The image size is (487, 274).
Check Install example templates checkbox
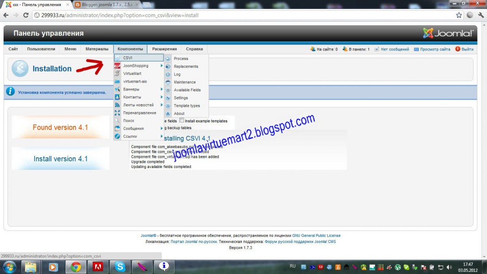182,120
